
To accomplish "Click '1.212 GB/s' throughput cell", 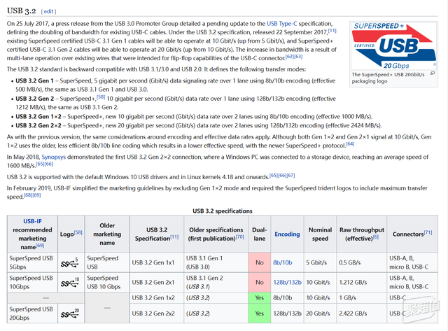I will click(x=362, y=282).
